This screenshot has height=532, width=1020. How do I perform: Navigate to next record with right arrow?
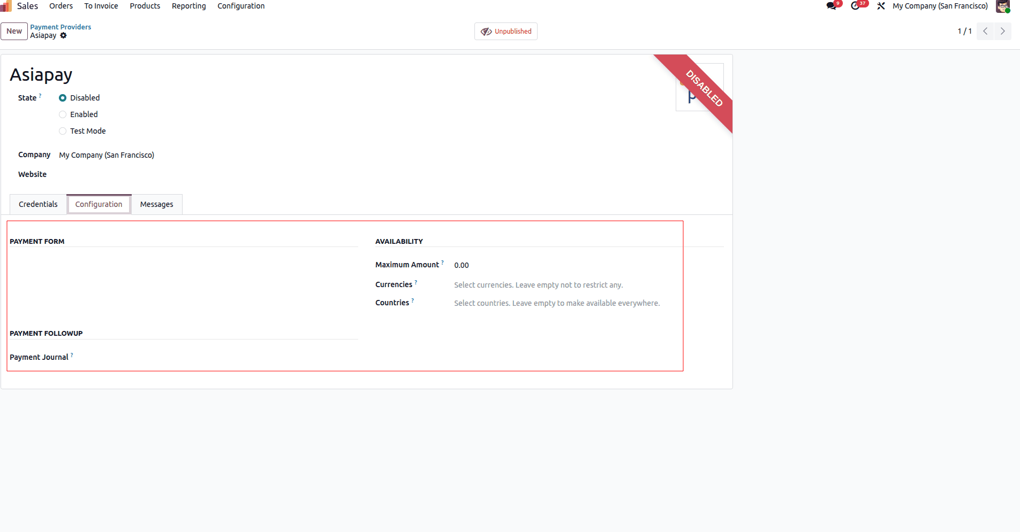[1002, 31]
